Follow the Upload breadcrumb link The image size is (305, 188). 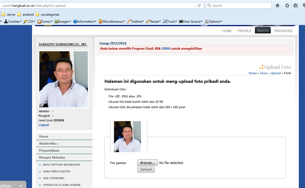276,73
